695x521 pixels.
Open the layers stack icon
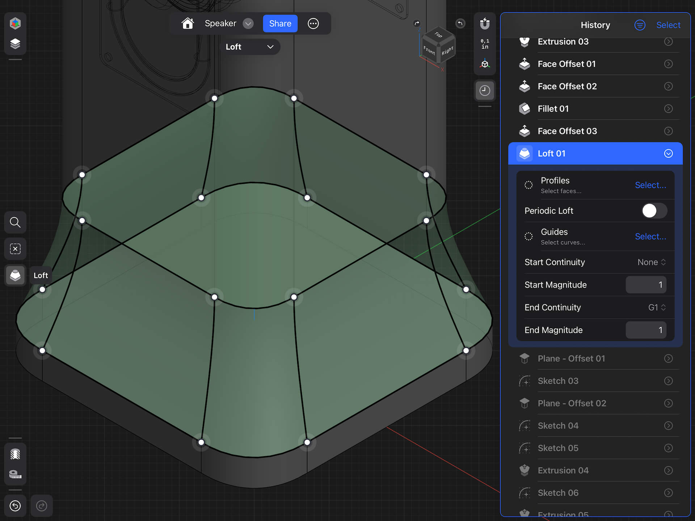point(15,44)
